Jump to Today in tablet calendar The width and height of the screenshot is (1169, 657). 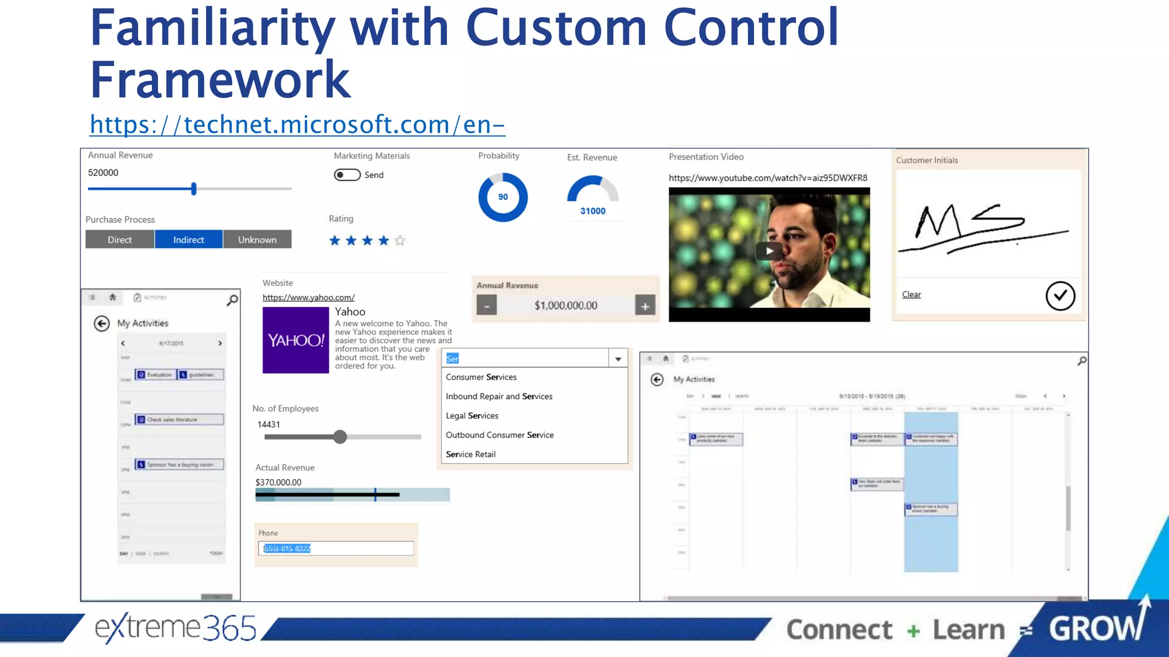1021,396
